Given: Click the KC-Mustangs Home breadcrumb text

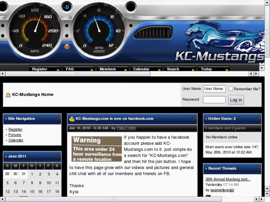Looking at the screenshot, I should pos(33,95).
